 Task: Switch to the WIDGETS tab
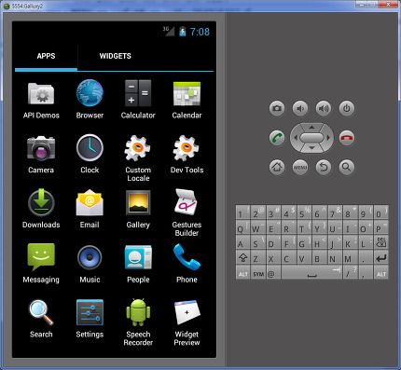pyautogui.click(x=115, y=56)
